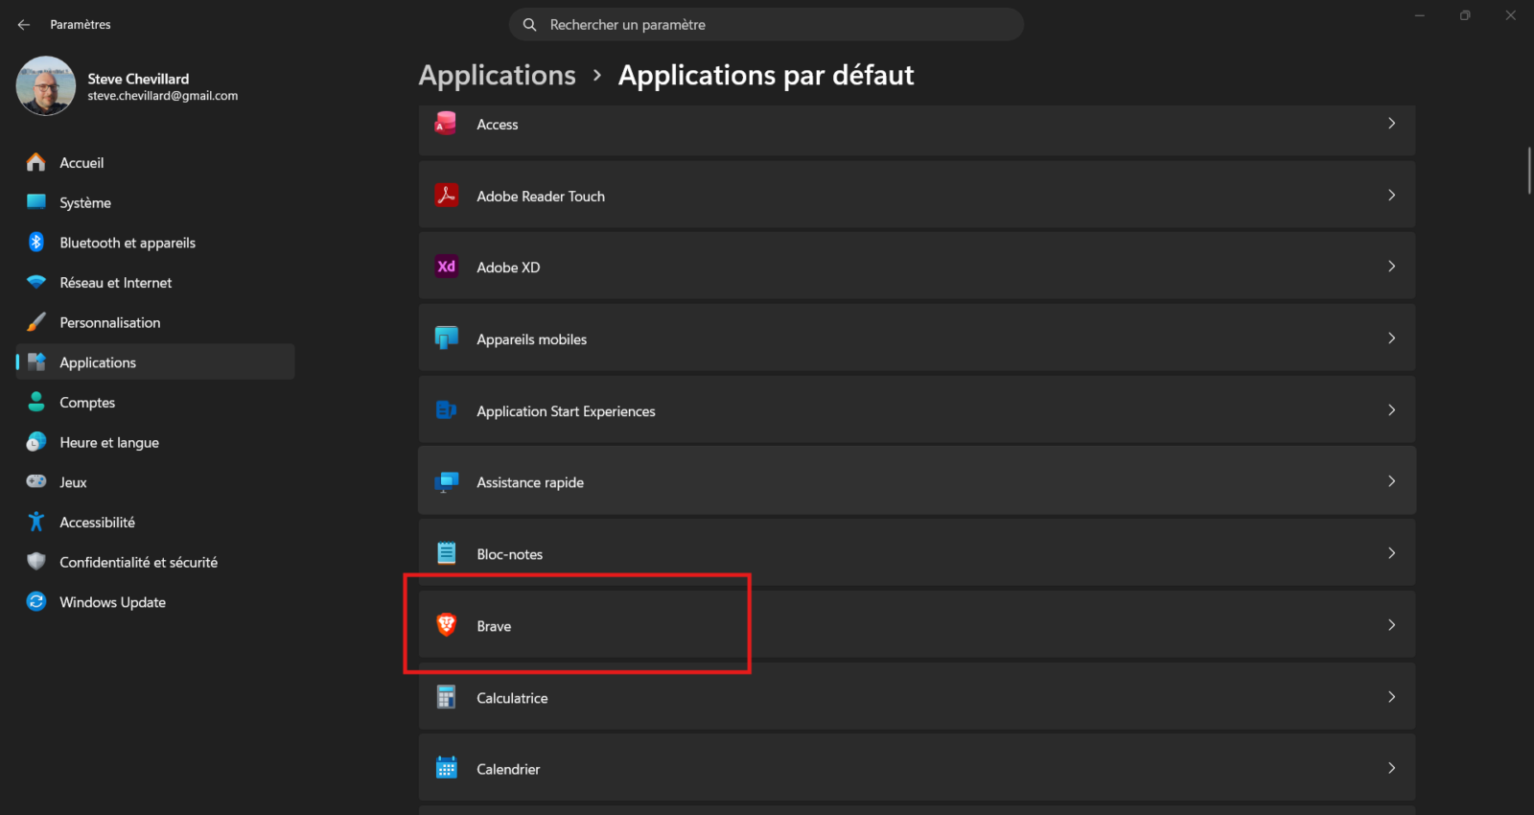The image size is (1534, 815).
Task: Open Heure et langue section
Action: click(155, 442)
